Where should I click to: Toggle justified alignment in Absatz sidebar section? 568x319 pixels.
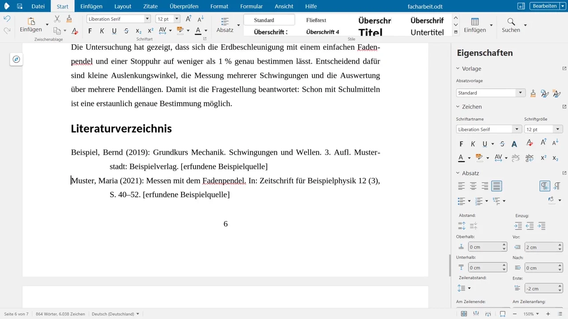[x=497, y=186]
